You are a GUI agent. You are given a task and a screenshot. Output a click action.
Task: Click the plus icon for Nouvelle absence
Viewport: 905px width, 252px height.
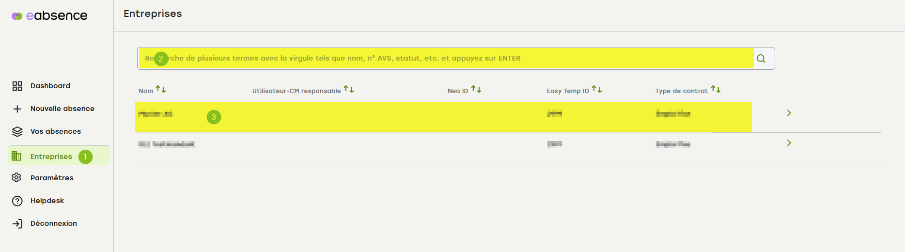tap(17, 109)
